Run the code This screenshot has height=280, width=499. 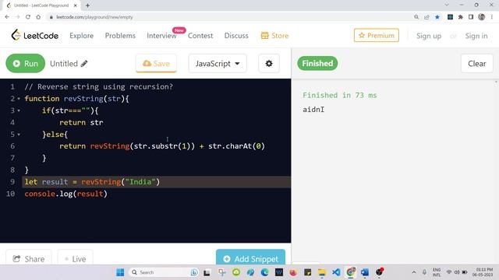pyautogui.click(x=26, y=64)
